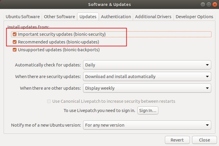The width and height of the screenshot is (219, 146).
Task: Click the Close button at the bottom
Action: (x=204, y=140)
